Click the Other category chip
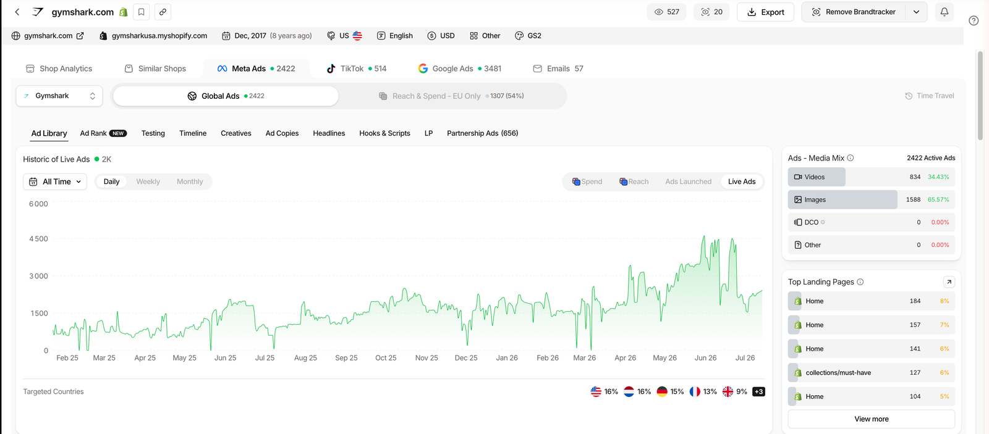This screenshot has height=434, width=989. [x=485, y=36]
